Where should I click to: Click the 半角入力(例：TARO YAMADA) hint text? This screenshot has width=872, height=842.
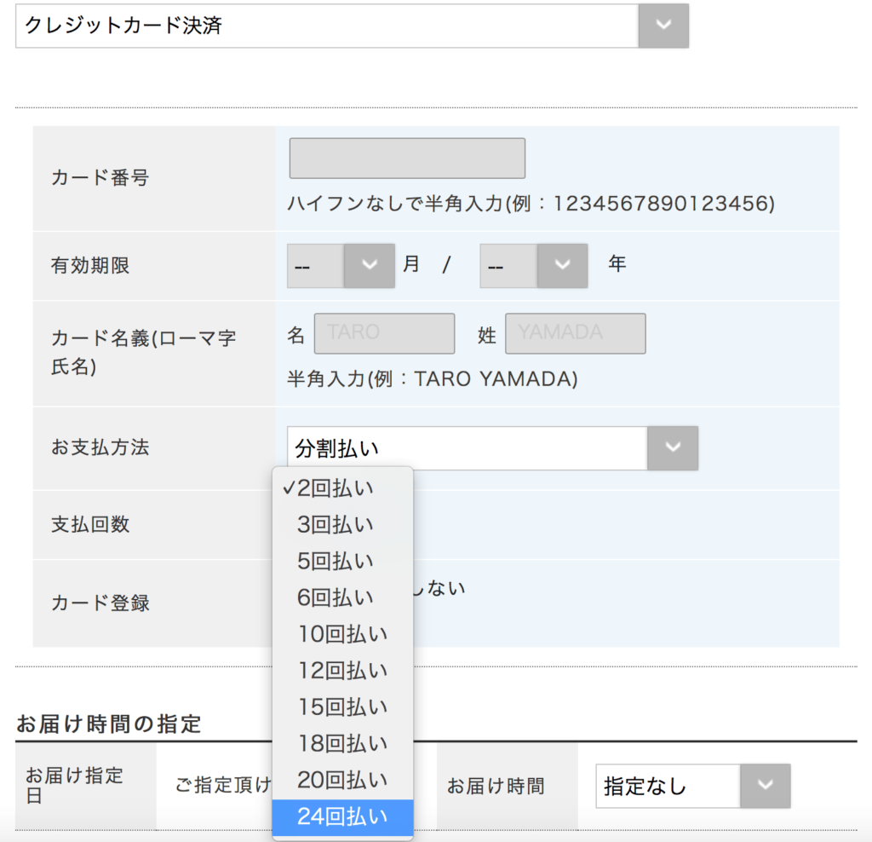click(432, 379)
